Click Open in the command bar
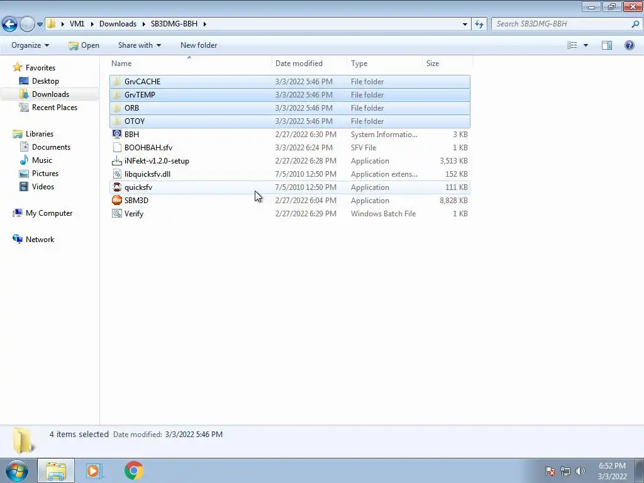 [84, 45]
